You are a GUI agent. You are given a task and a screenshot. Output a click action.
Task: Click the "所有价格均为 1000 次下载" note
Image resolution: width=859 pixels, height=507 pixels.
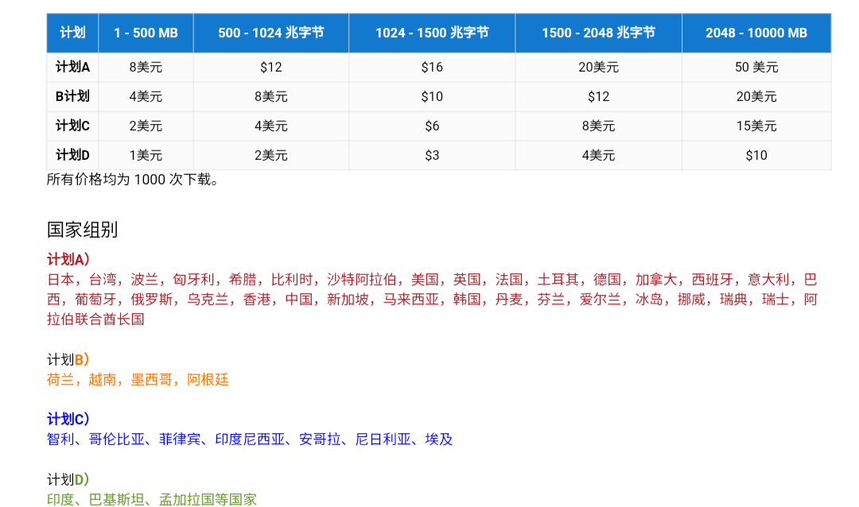point(133,180)
